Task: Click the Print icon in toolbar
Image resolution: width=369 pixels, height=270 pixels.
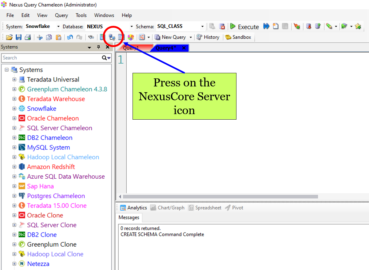Action: coord(28,37)
